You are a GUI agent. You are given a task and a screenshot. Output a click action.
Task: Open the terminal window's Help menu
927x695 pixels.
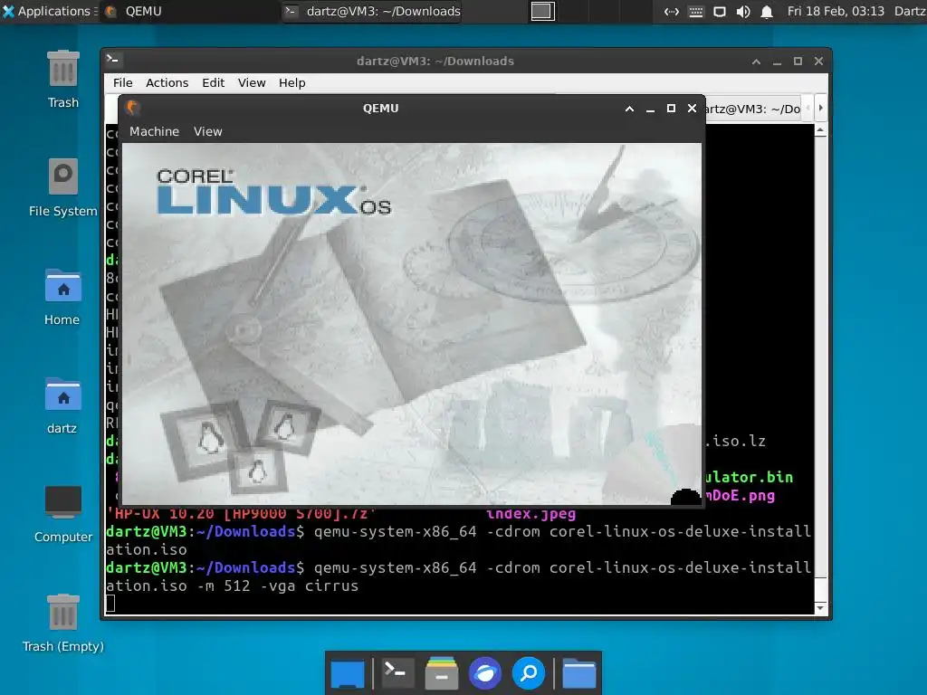tap(292, 82)
